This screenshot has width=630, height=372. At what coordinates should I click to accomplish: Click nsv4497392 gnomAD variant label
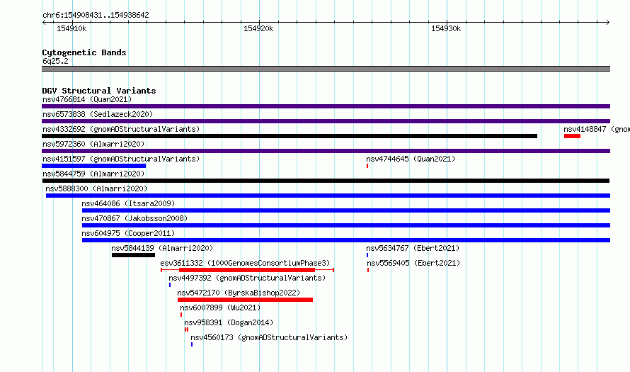[x=247, y=278]
